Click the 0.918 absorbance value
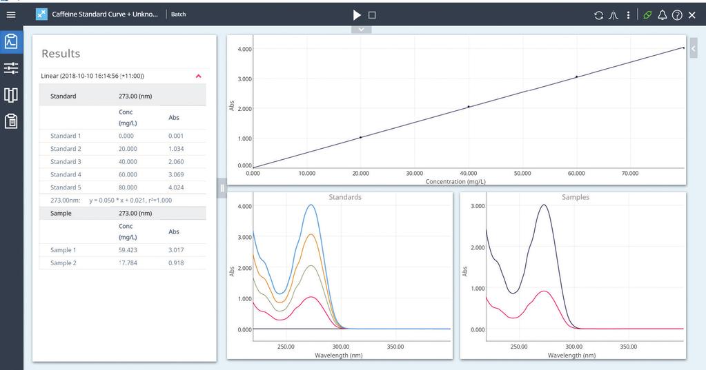 (x=176, y=263)
